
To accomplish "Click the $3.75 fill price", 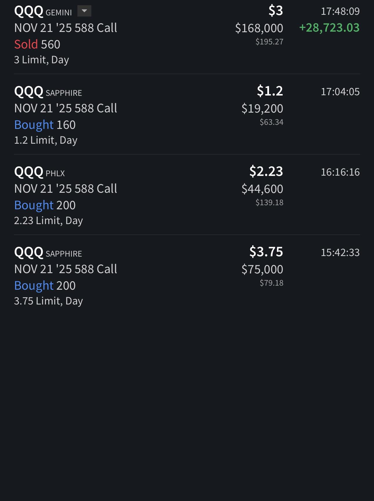I will (266, 252).
